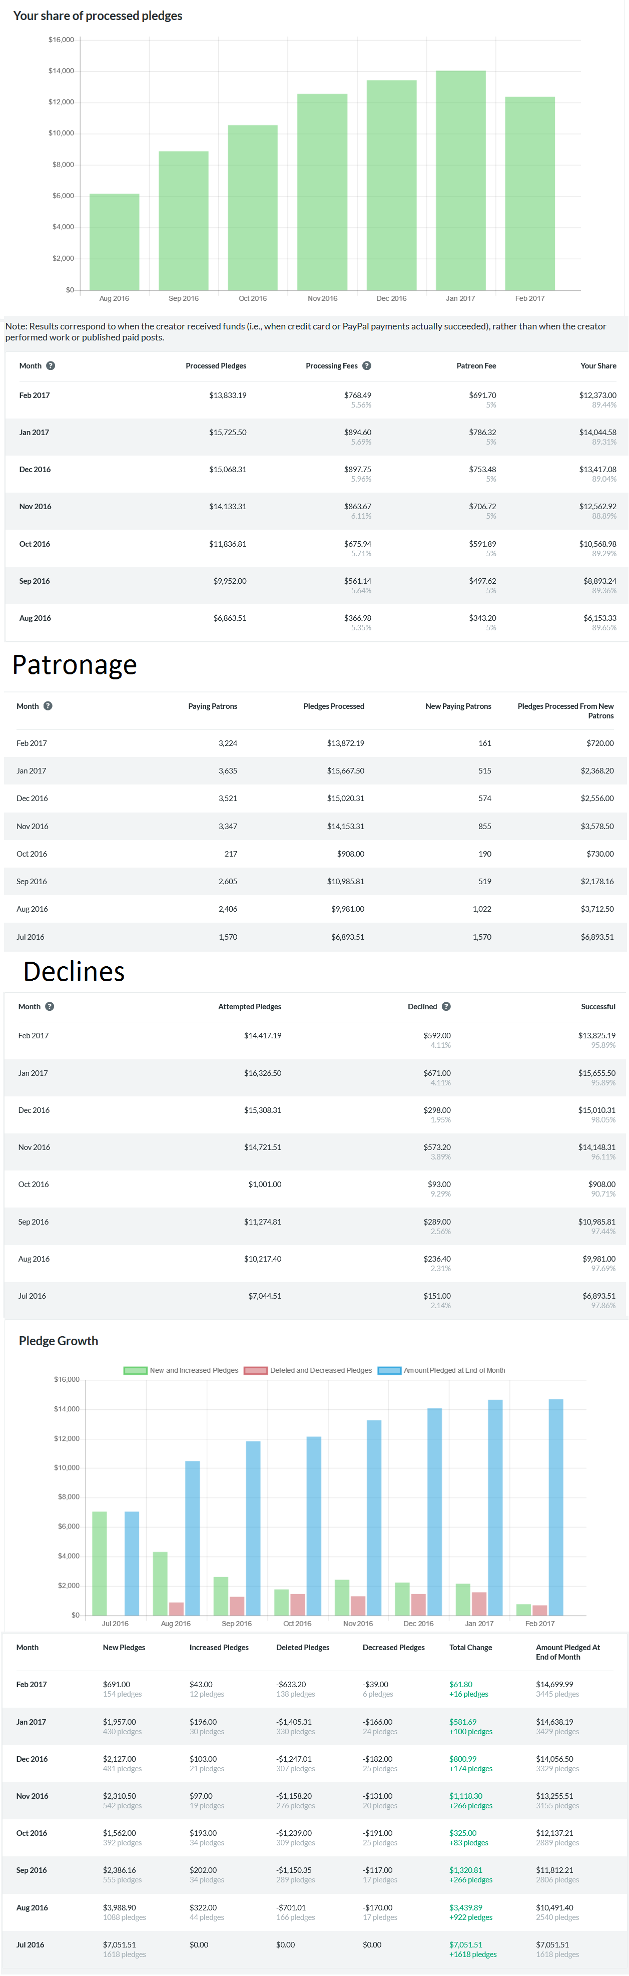Click help icon beside Month in Patronage table
This screenshot has height=1976, width=629.
[x=49, y=706]
